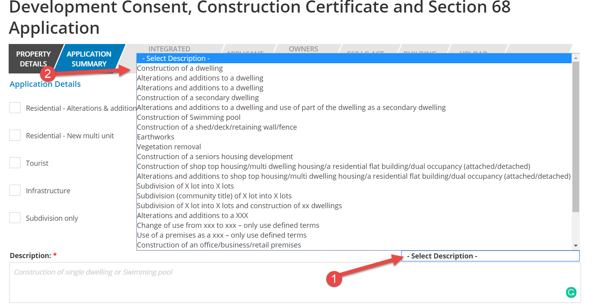Click the Grammarly icon in the description box
Image resolution: width=598 pixels, height=306 pixels.
571,292
